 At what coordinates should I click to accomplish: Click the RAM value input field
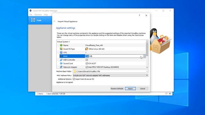pyautogui.click(x=114, y=56)
